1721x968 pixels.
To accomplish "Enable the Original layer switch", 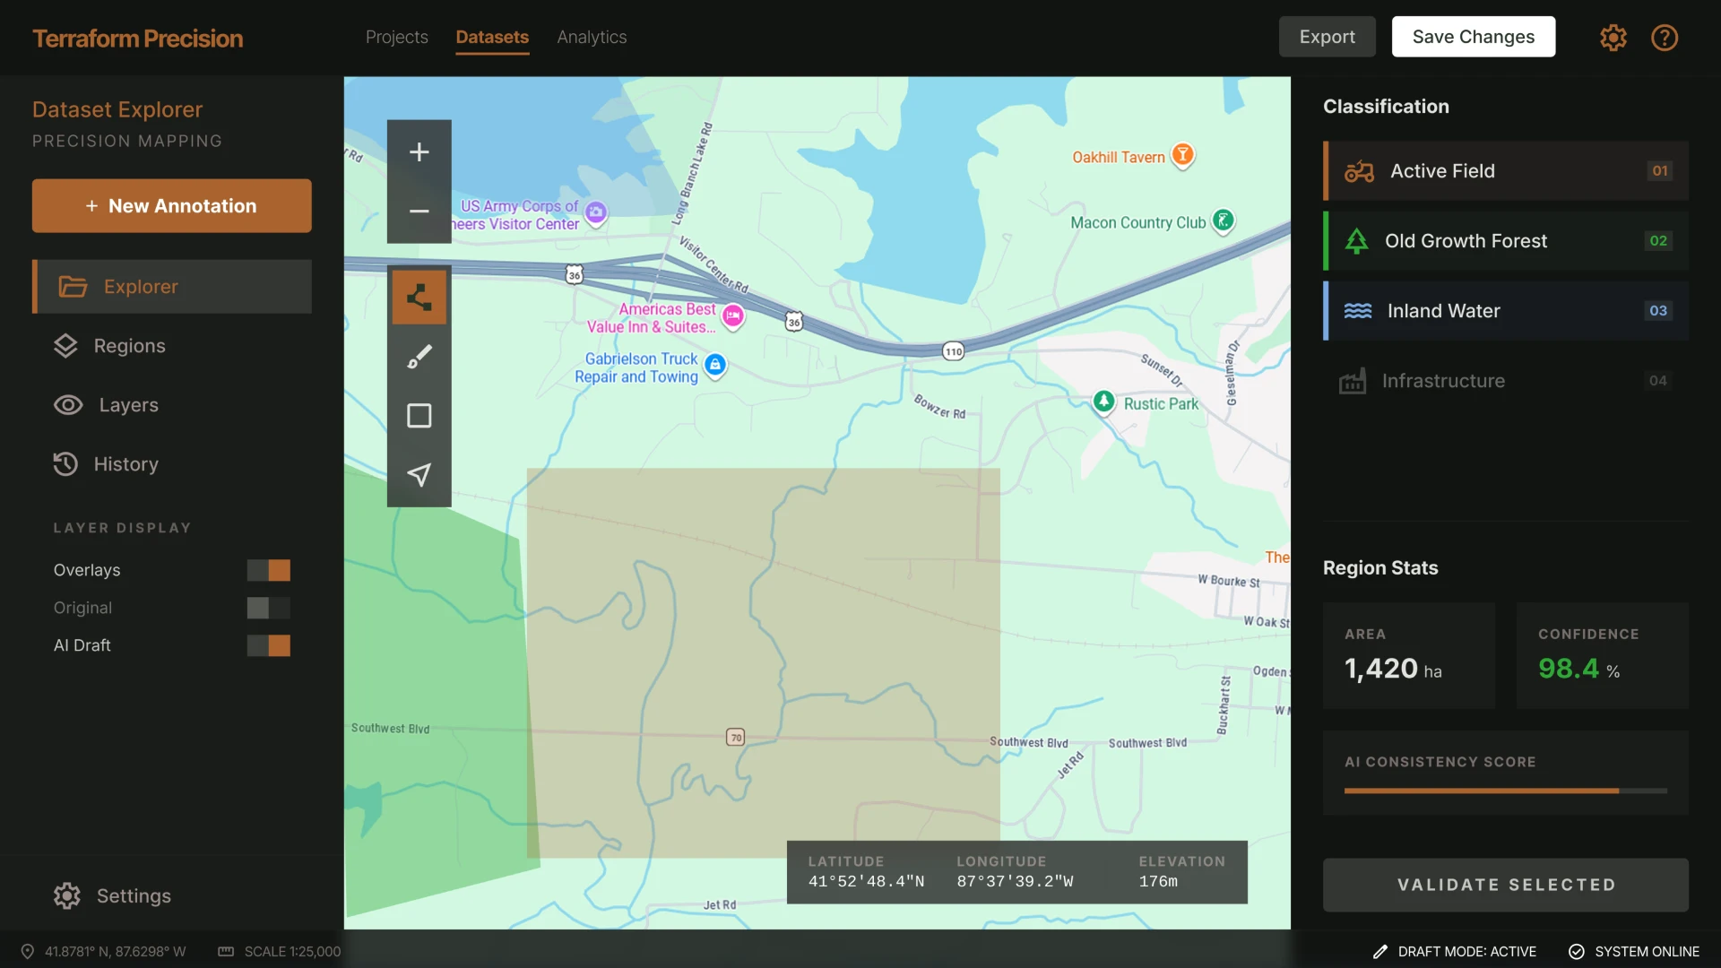I will [268, 608].
